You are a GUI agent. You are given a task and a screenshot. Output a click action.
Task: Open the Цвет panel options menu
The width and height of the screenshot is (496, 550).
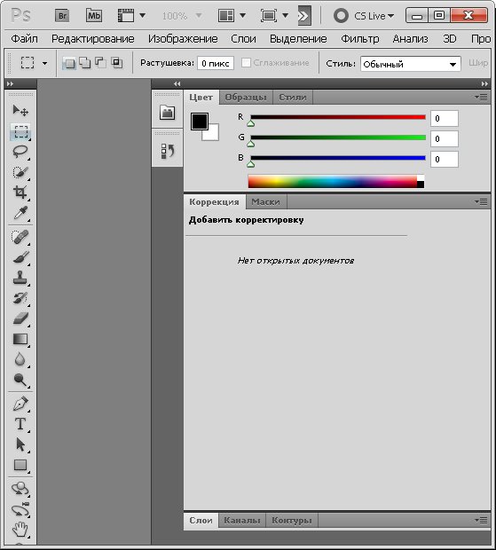[x=481, y=98]
